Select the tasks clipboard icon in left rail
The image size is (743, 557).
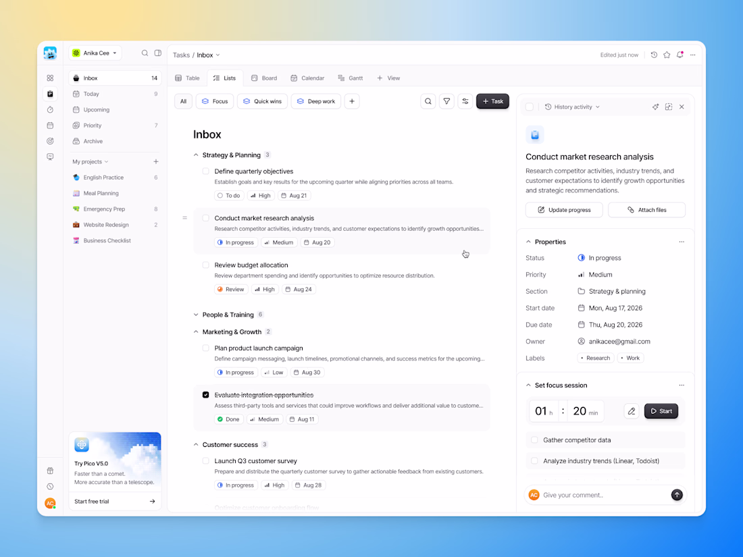click(x=50, y=94)
